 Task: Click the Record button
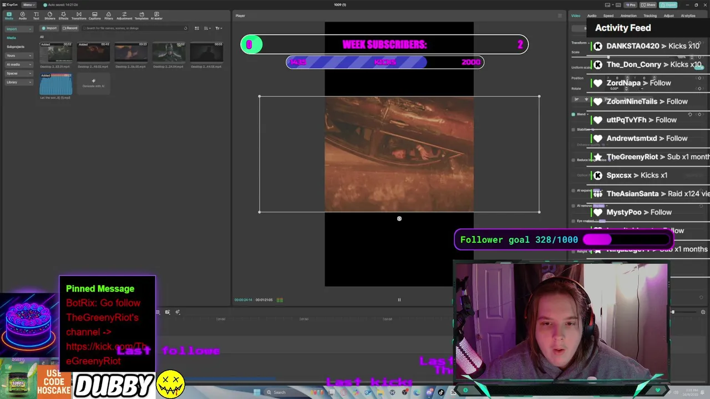(70, 28)
